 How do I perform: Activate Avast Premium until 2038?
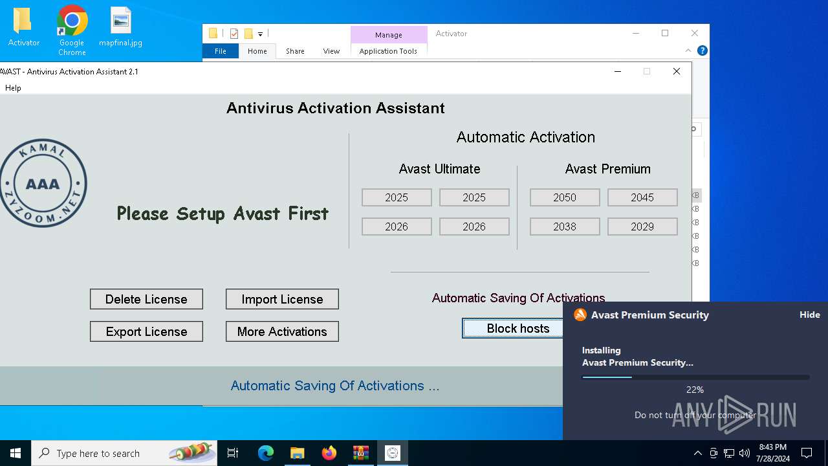[565, 227]
